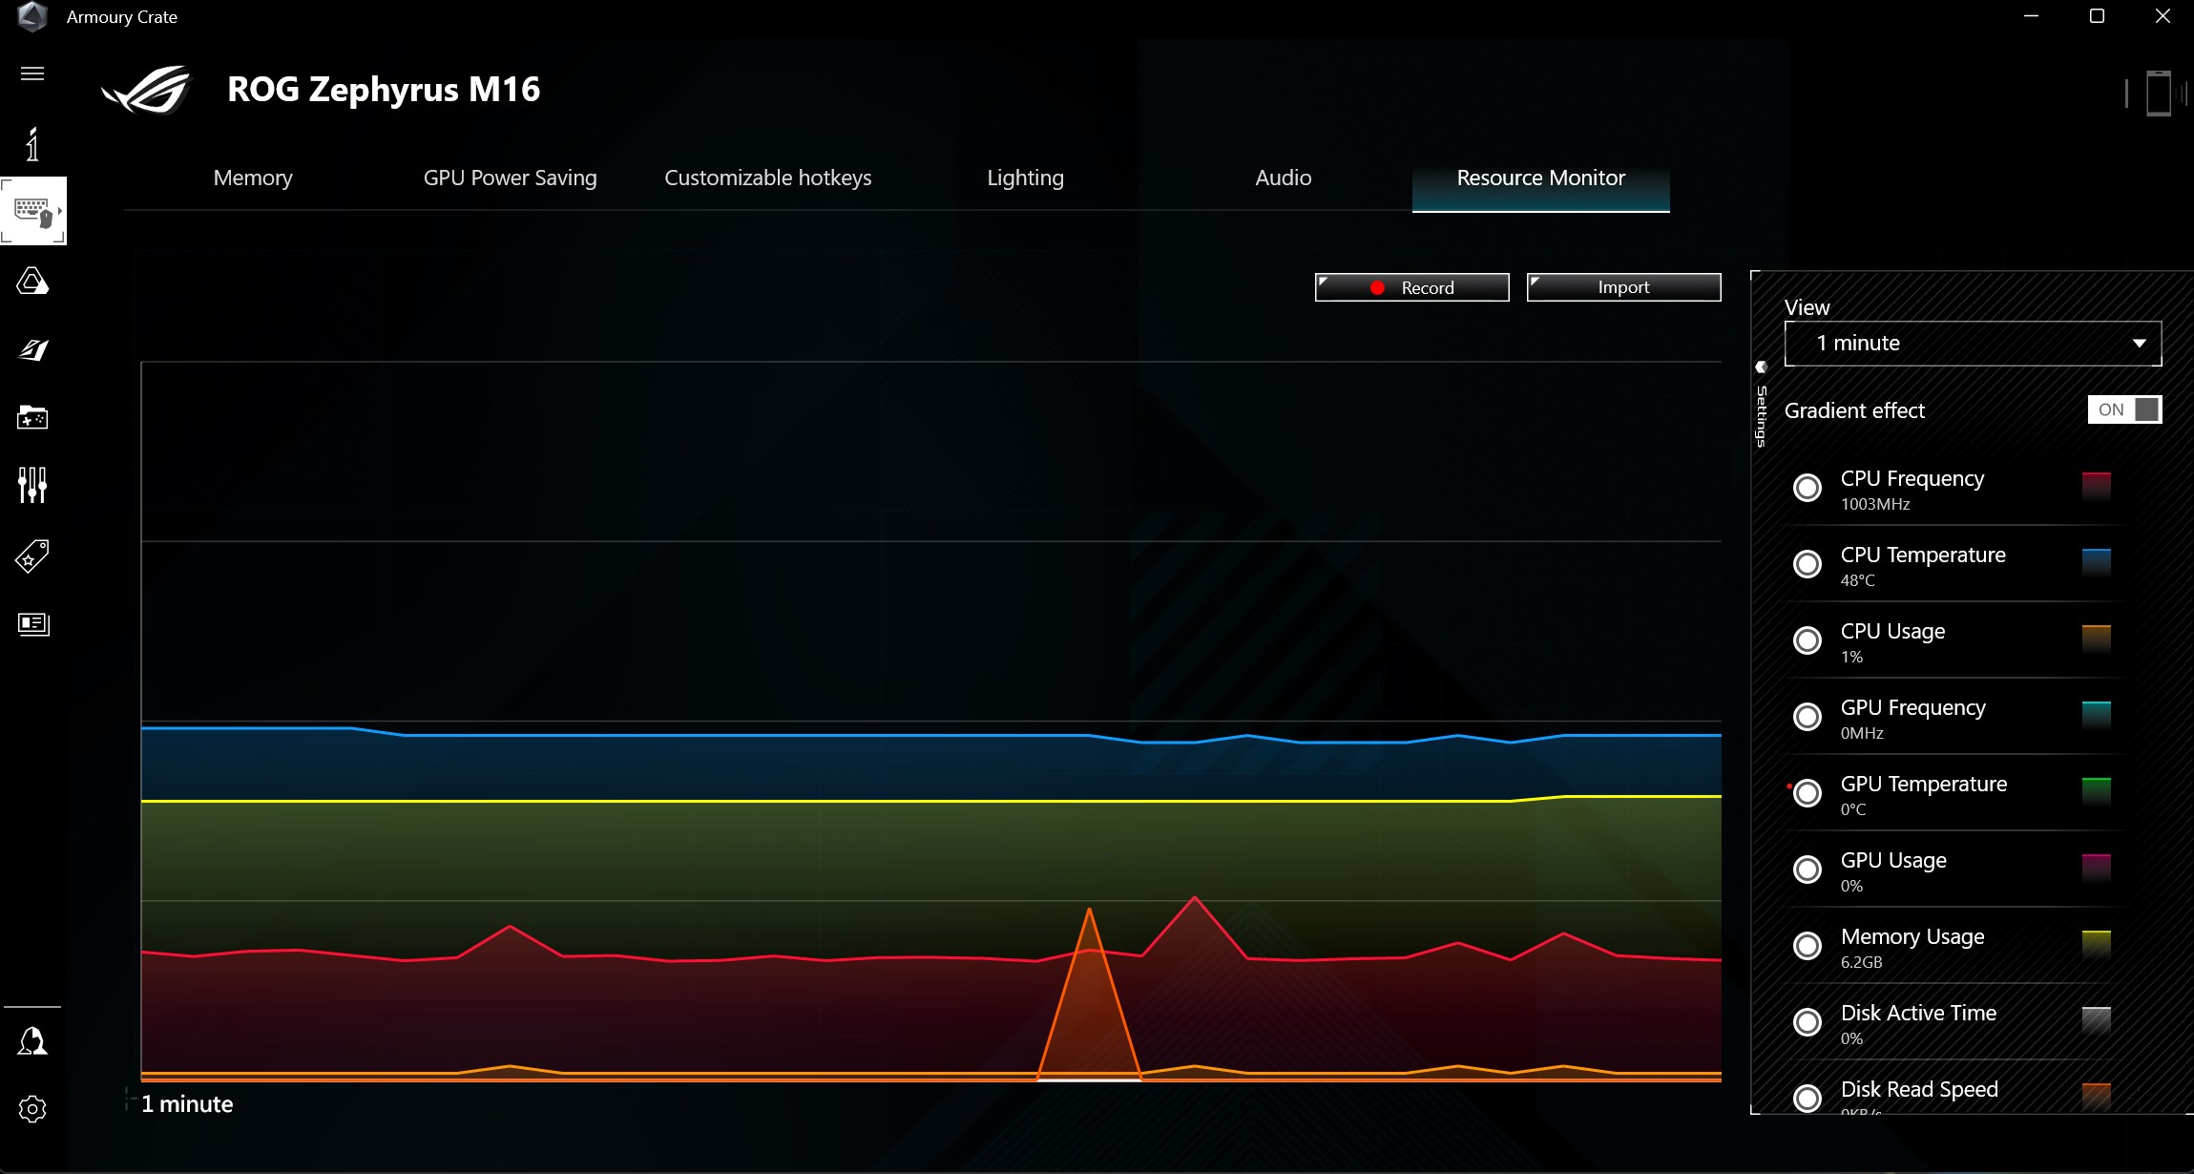
Task: Open the View 1 minute dropdown
Action: 1972,344
